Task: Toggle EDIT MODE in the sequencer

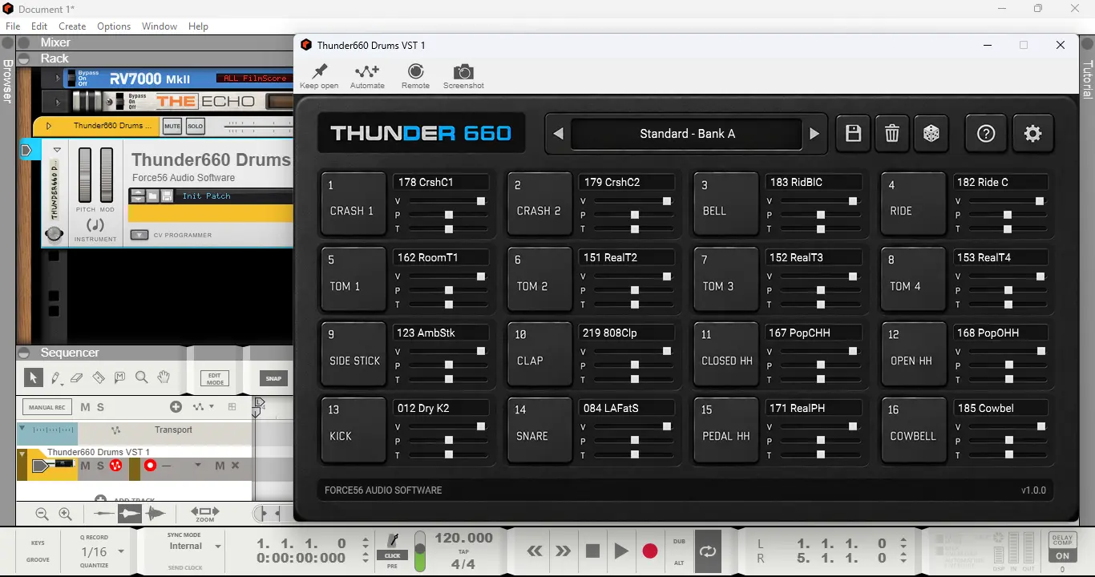Action: [215, 378]
